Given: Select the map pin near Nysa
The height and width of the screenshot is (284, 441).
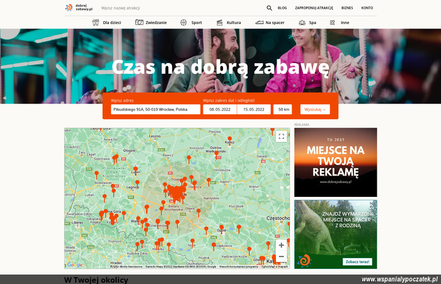Looking at the screenshot, I should pos(192,242).
